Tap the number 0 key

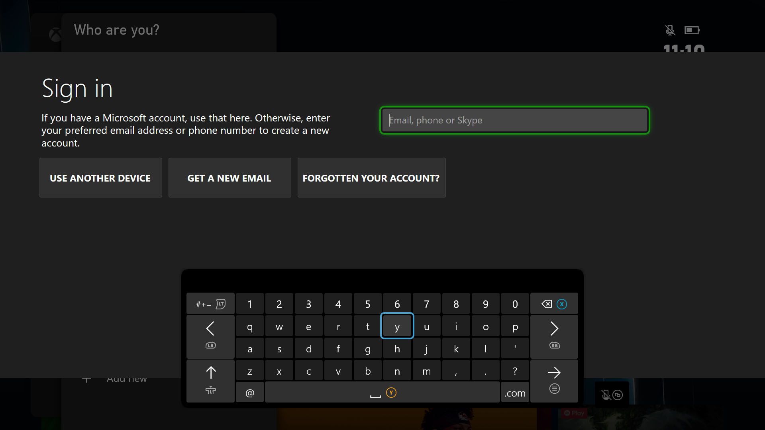[x=515, y=304]
